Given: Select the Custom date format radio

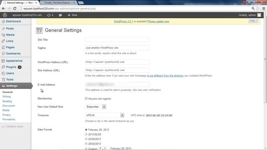Looking at the screenshot, I should (86, 149).
